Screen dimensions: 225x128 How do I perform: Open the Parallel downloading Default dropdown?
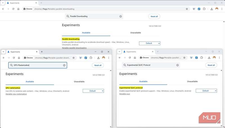click(x=150, y=43)
